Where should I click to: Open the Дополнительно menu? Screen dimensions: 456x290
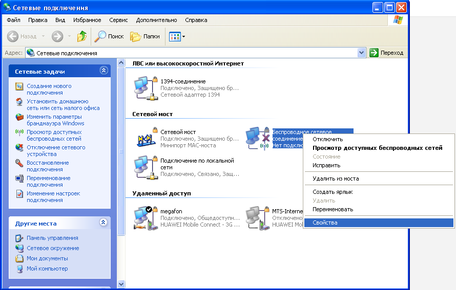point(156,20)
